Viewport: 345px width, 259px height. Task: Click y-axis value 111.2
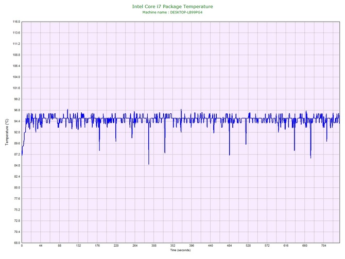(16, 44)
